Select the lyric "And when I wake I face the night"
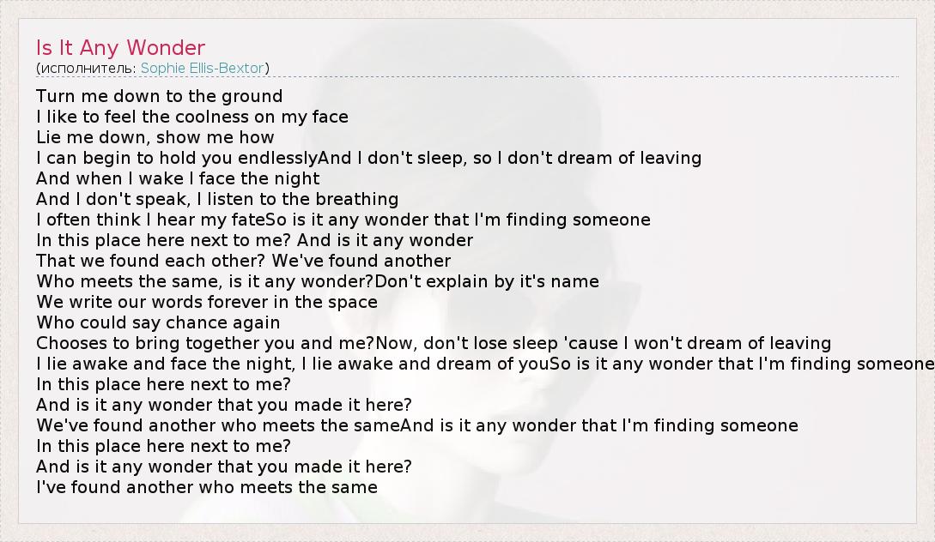 point(178,178)
